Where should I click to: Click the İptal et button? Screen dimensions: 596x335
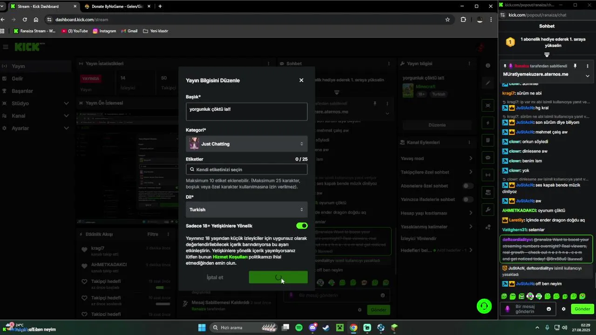pyautogui.click(x=215, y=277)
